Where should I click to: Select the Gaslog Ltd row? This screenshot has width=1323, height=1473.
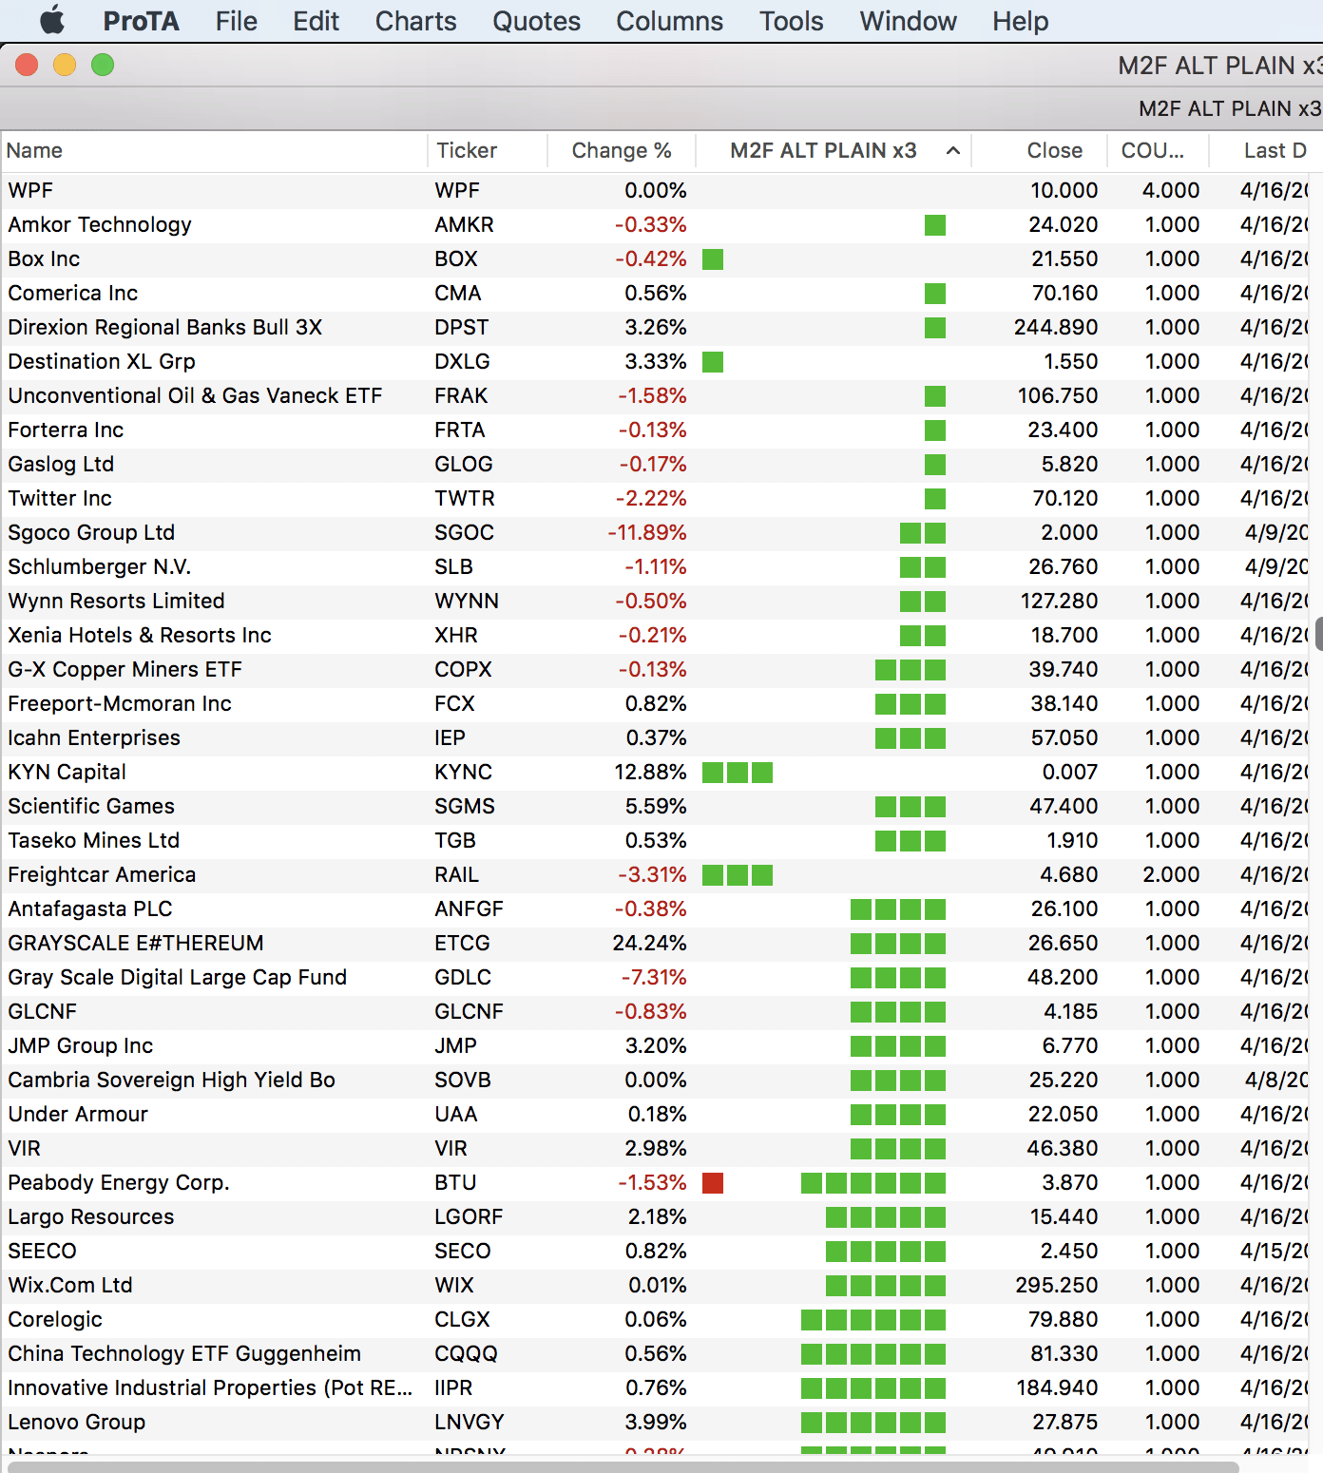coord(656,465)
